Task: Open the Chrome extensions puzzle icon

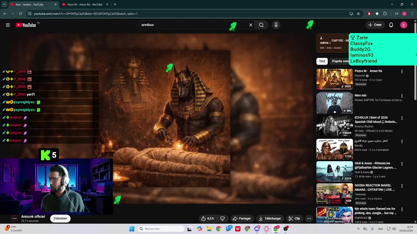Action: coord(385,14)
